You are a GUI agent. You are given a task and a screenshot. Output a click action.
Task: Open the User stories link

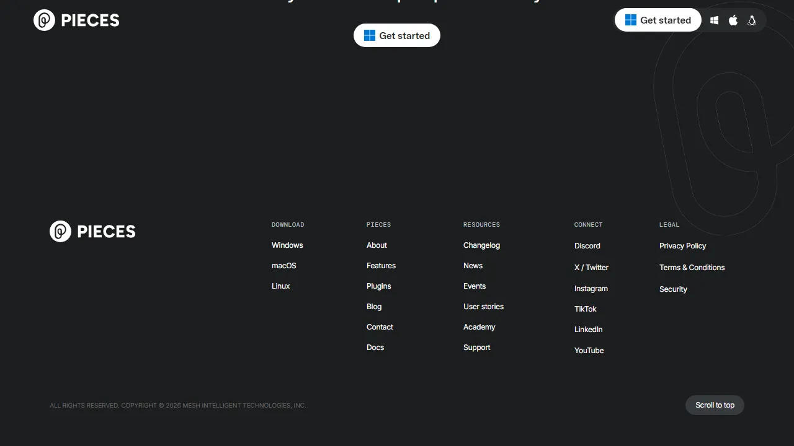click(x=483, y=307)
